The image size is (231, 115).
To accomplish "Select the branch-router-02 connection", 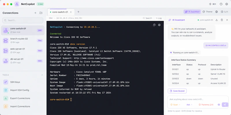I will (23, 41).
